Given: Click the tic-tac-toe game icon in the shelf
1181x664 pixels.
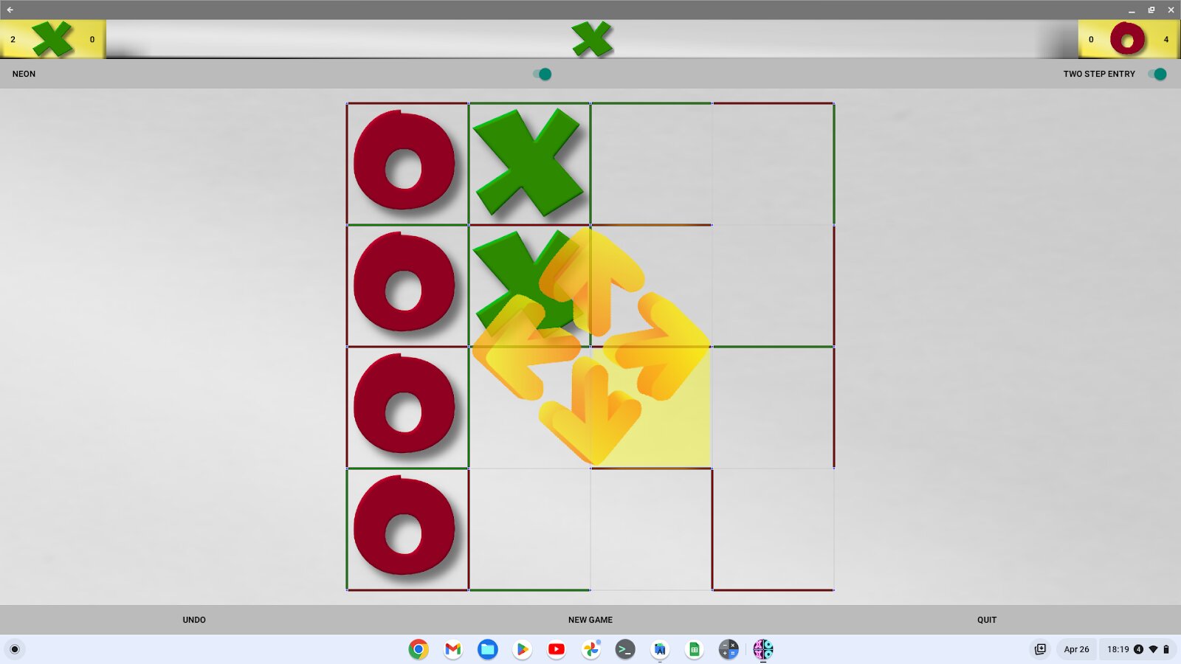Looking at the screenshot, I should click(763, 649).
